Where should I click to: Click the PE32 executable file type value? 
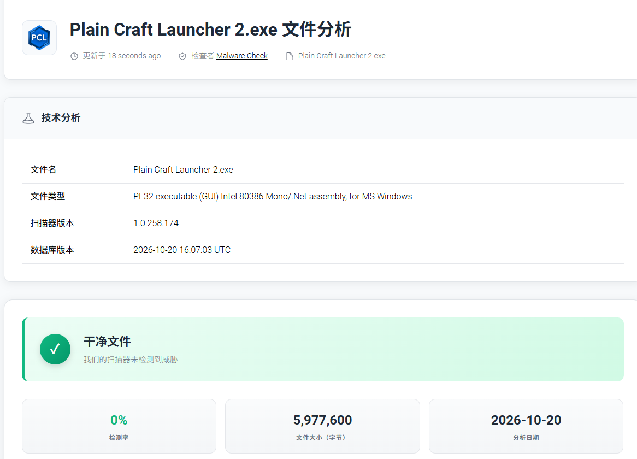(x=273, y=196)
